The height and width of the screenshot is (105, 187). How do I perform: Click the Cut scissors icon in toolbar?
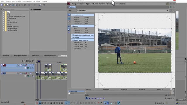point(19,5)
